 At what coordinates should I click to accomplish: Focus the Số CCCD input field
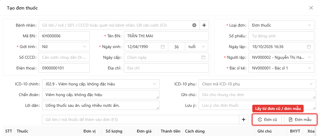pos(64,57)
